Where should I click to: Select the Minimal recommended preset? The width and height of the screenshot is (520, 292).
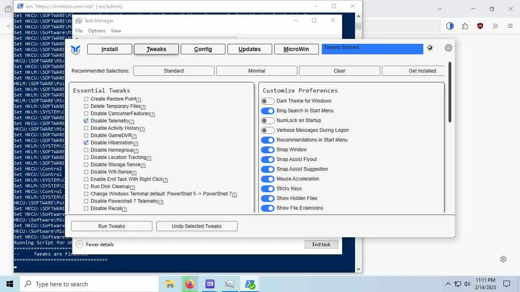(257, 71)
